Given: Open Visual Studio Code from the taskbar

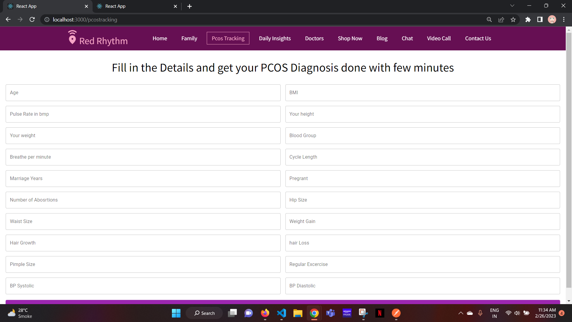Looking at the screenshot, I should pos(281,313).
